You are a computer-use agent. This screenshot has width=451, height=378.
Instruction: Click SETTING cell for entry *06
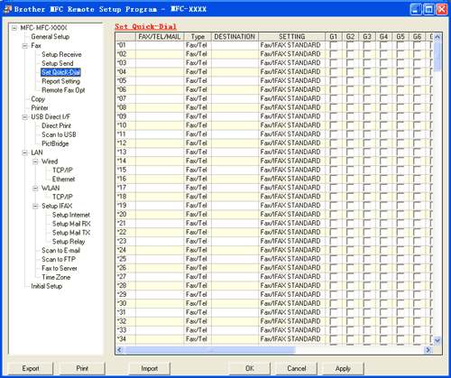[291, 89]
